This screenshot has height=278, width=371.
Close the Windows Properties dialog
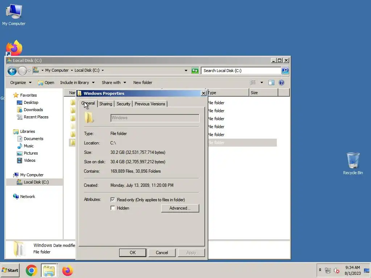(x=203, y=93)
